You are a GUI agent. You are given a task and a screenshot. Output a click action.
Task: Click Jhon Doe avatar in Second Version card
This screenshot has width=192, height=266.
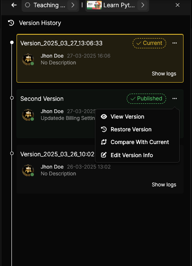(28, 115)
